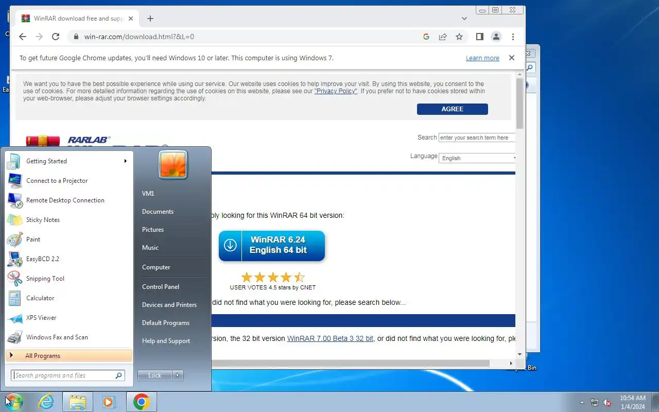The width and height of the screenshot is (659, 412).
Task: Download WinRAR 6.24 English 64 bit
Action: coord(272,245)
